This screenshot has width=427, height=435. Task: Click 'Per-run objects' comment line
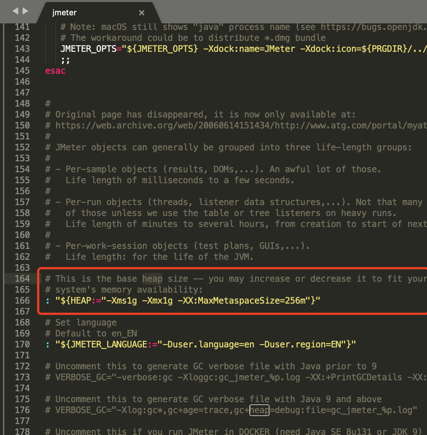point(234,202)
